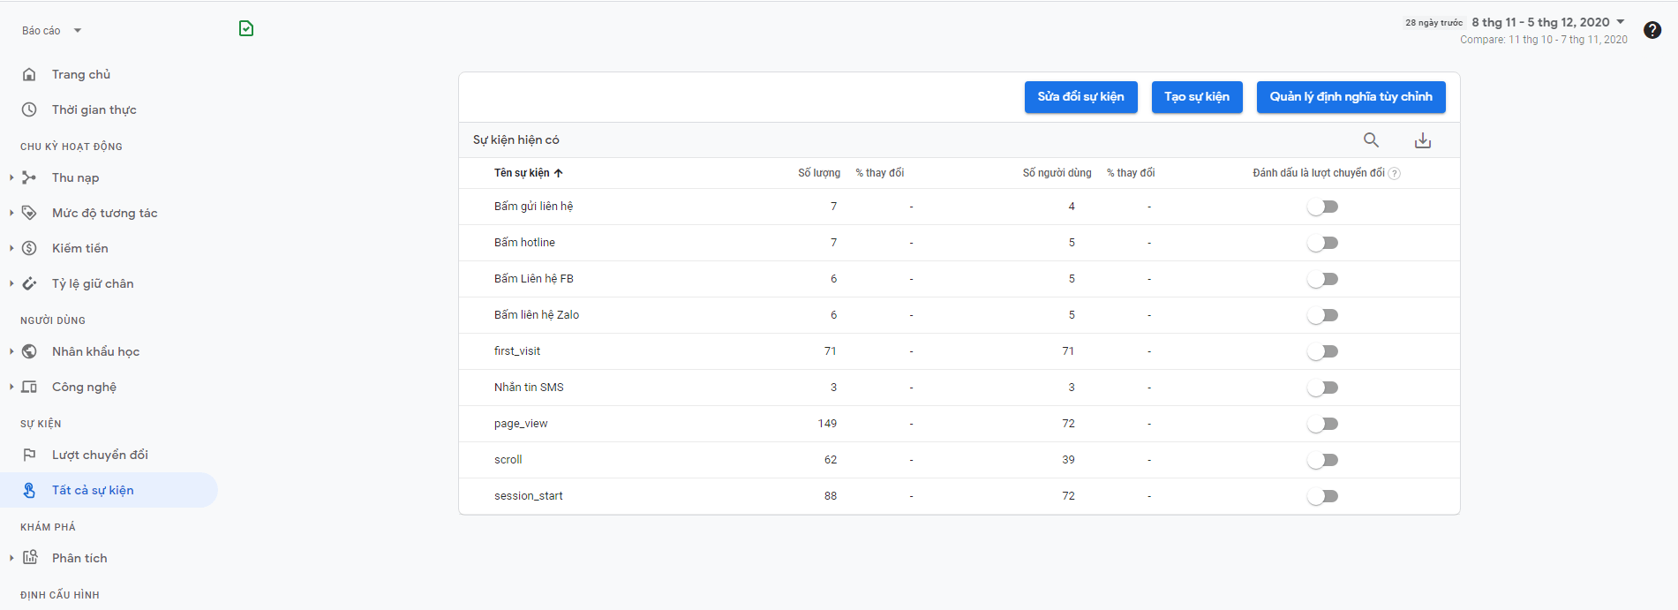Click Tạo sự kiện button

pyautogui.click(x=1197, y=97)
